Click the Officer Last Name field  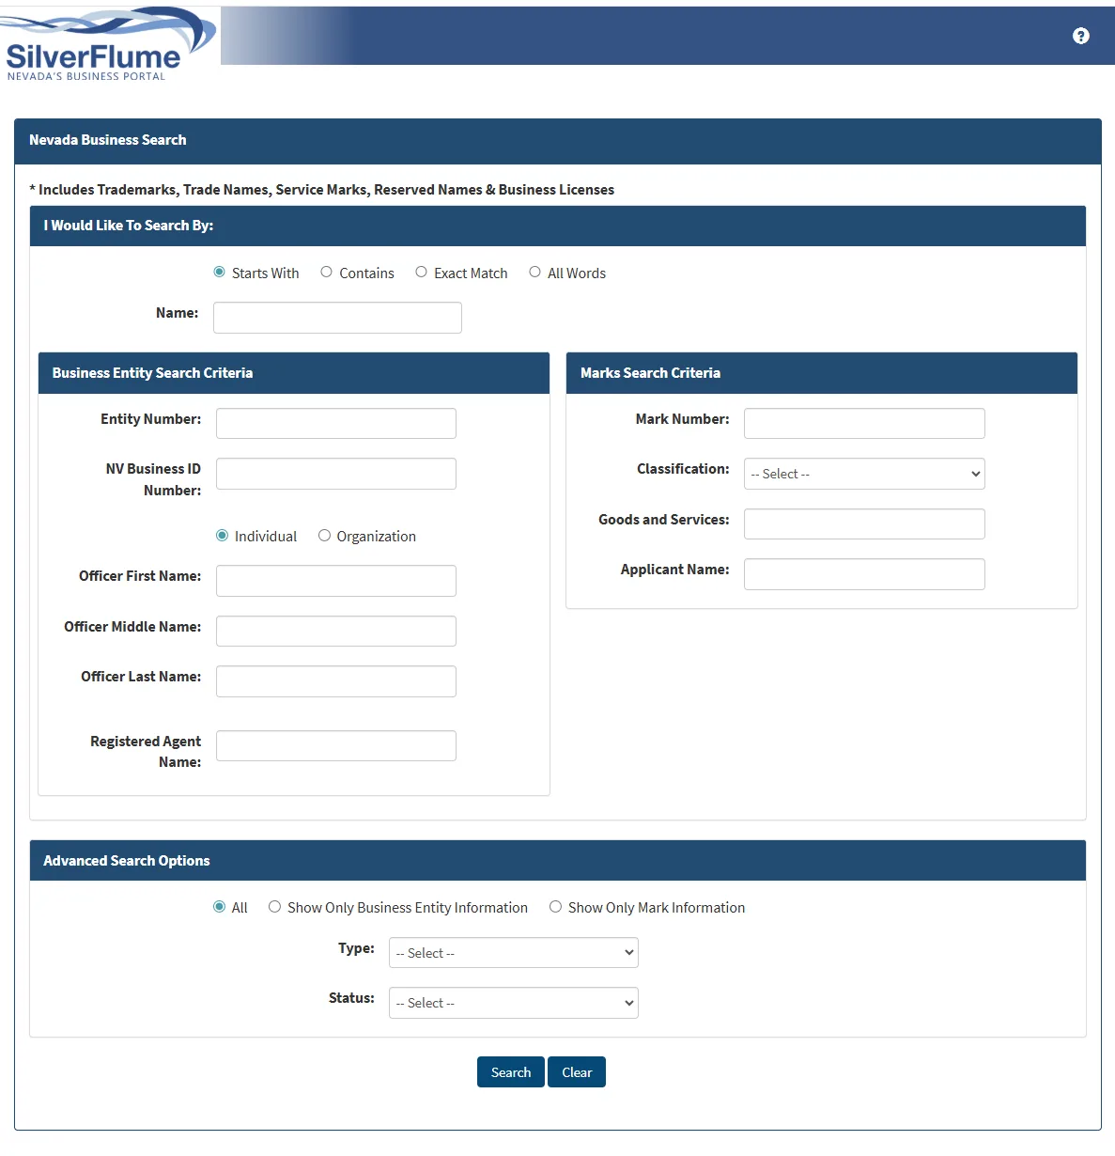[336, 681]
